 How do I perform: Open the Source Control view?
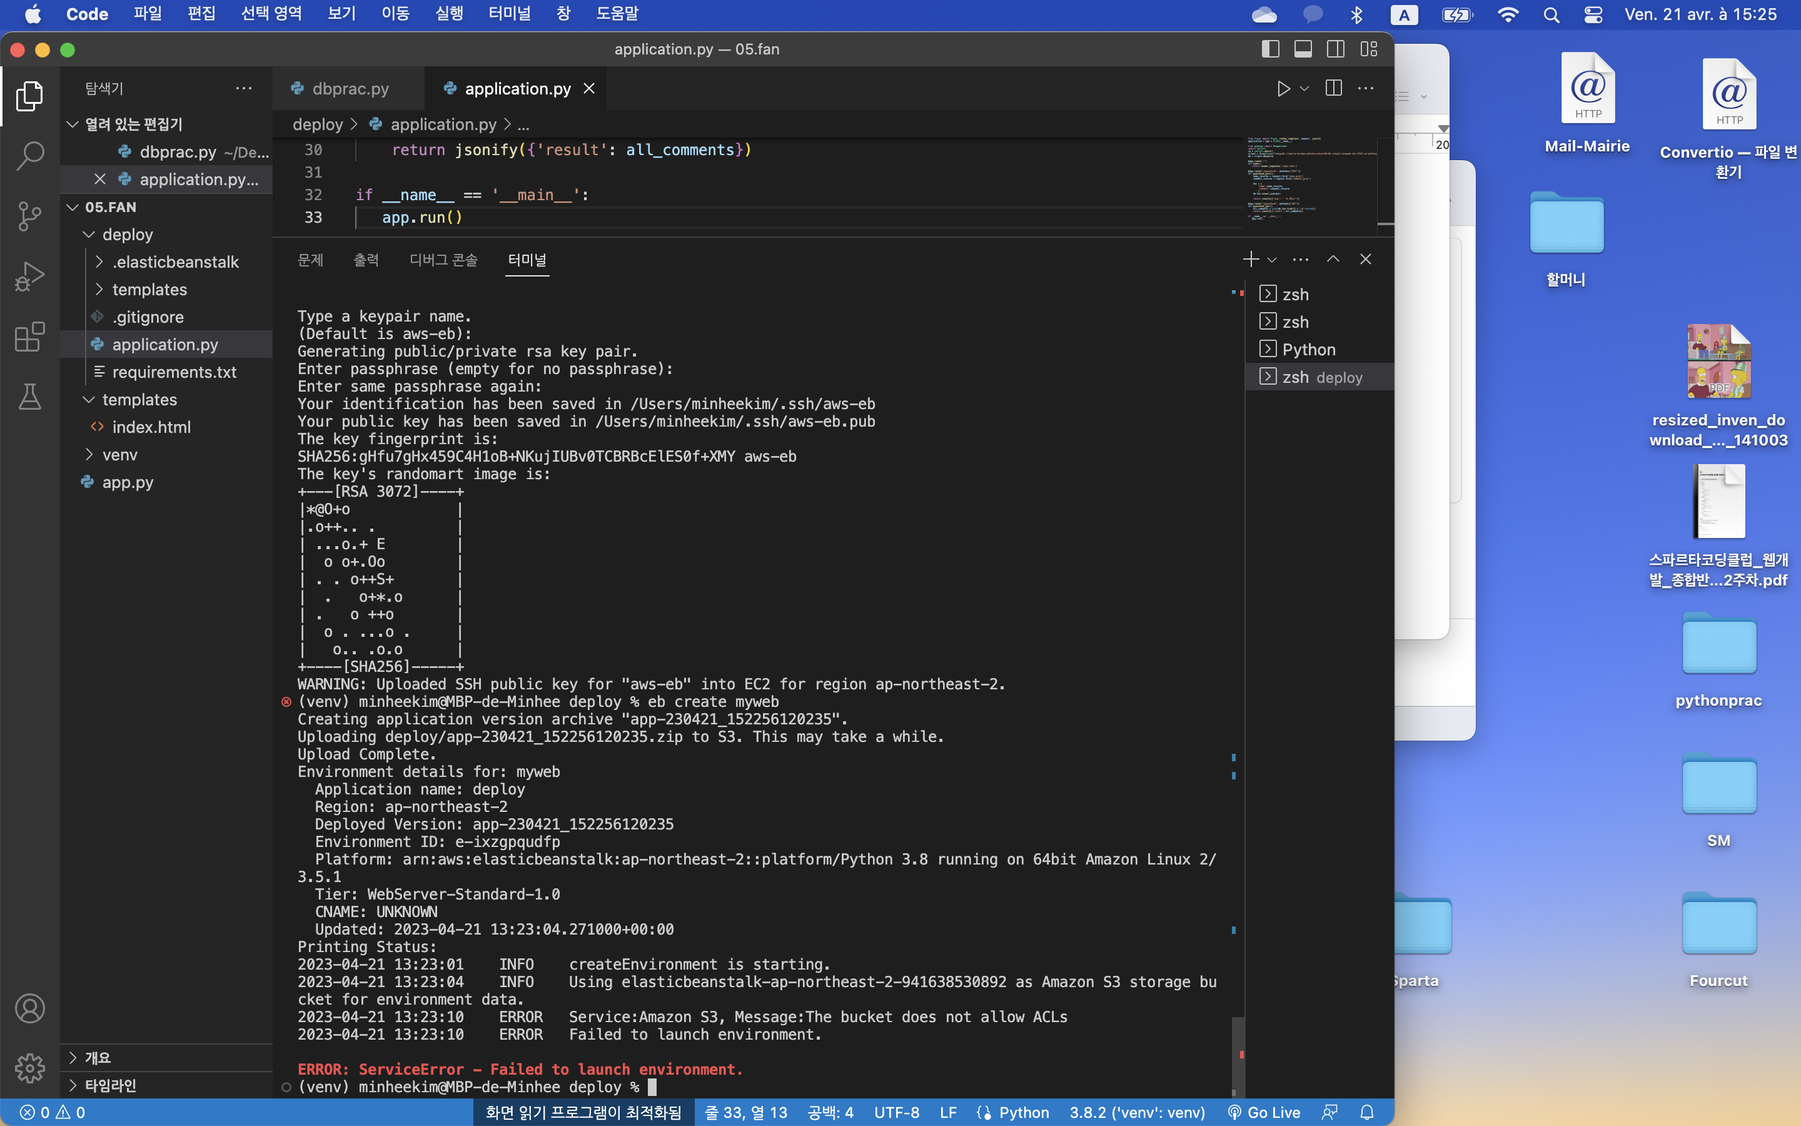pyautogui.click(x=30, y=216)
